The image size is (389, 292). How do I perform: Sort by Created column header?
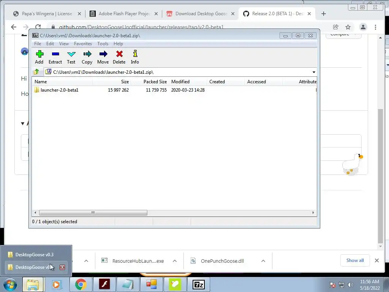[x=226, y=82]
